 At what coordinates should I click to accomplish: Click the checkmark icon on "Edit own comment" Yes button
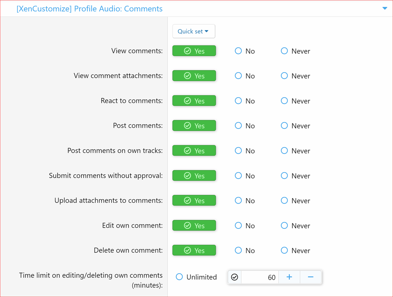pyautogui.click(x=187, y=226)
